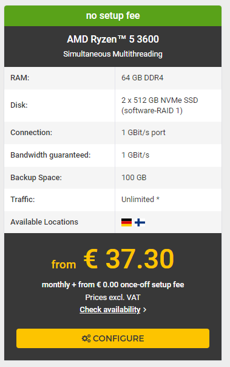
Task: Click the German flag location icon
Action: (x=126, y=222)
